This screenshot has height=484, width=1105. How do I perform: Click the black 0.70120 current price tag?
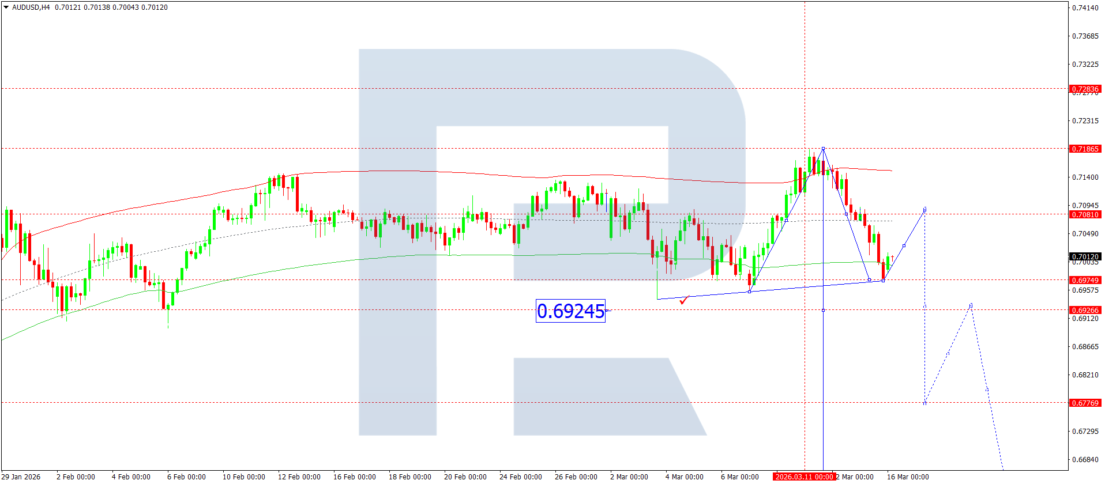1085,256
